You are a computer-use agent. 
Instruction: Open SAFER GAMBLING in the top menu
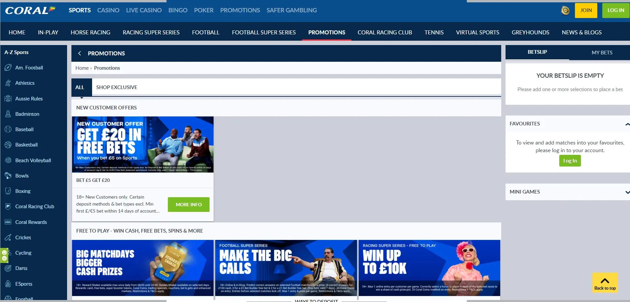(x=292, y=10)
